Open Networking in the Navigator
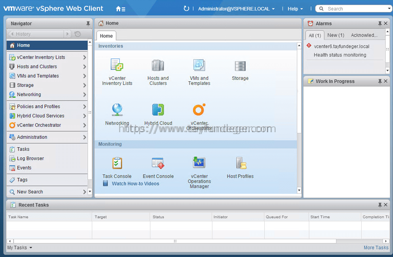This screenshot has width=393, height=257. point(47,95)
